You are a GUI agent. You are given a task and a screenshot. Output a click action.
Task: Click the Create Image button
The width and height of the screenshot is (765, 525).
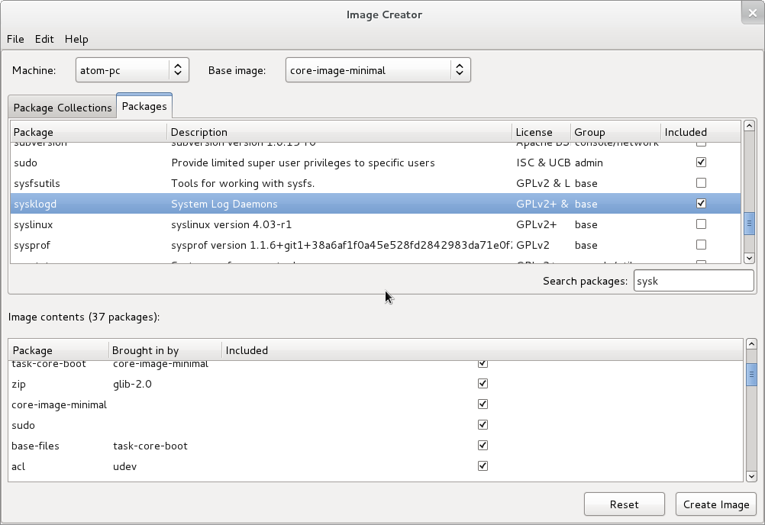(715, 504)
